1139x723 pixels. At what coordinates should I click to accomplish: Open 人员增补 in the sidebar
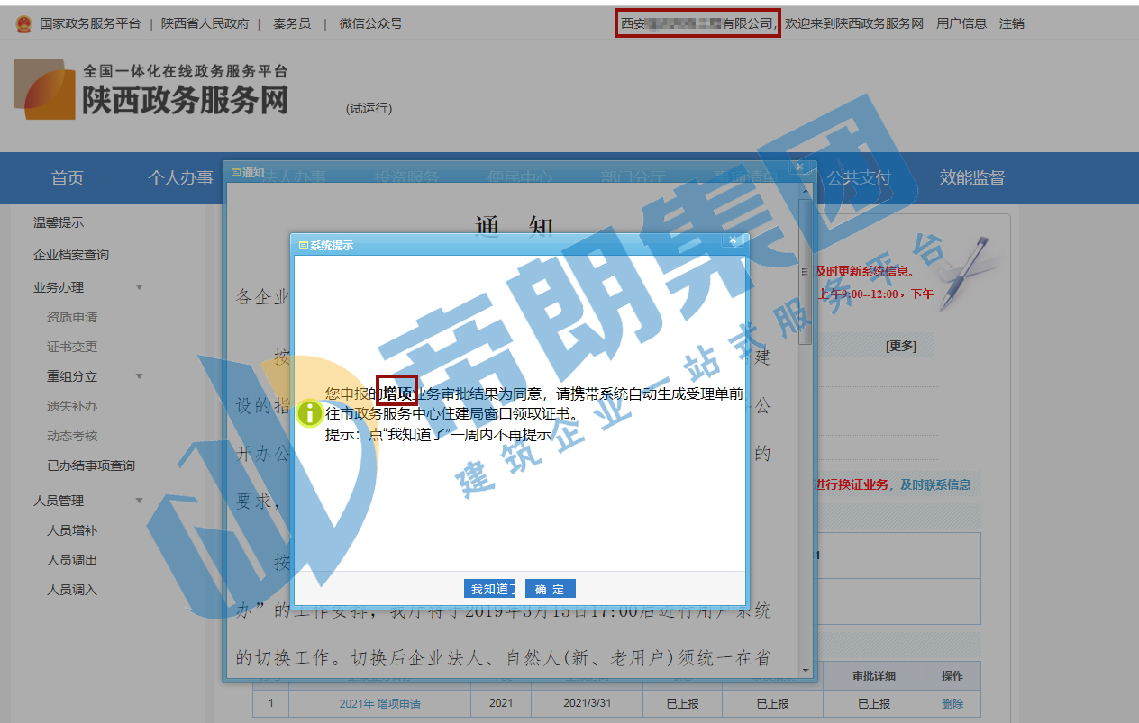click(x=72, y=530)
